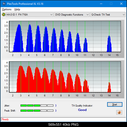
Task: Close the PlexTools Professional XL window
Action: click(121, 4)
